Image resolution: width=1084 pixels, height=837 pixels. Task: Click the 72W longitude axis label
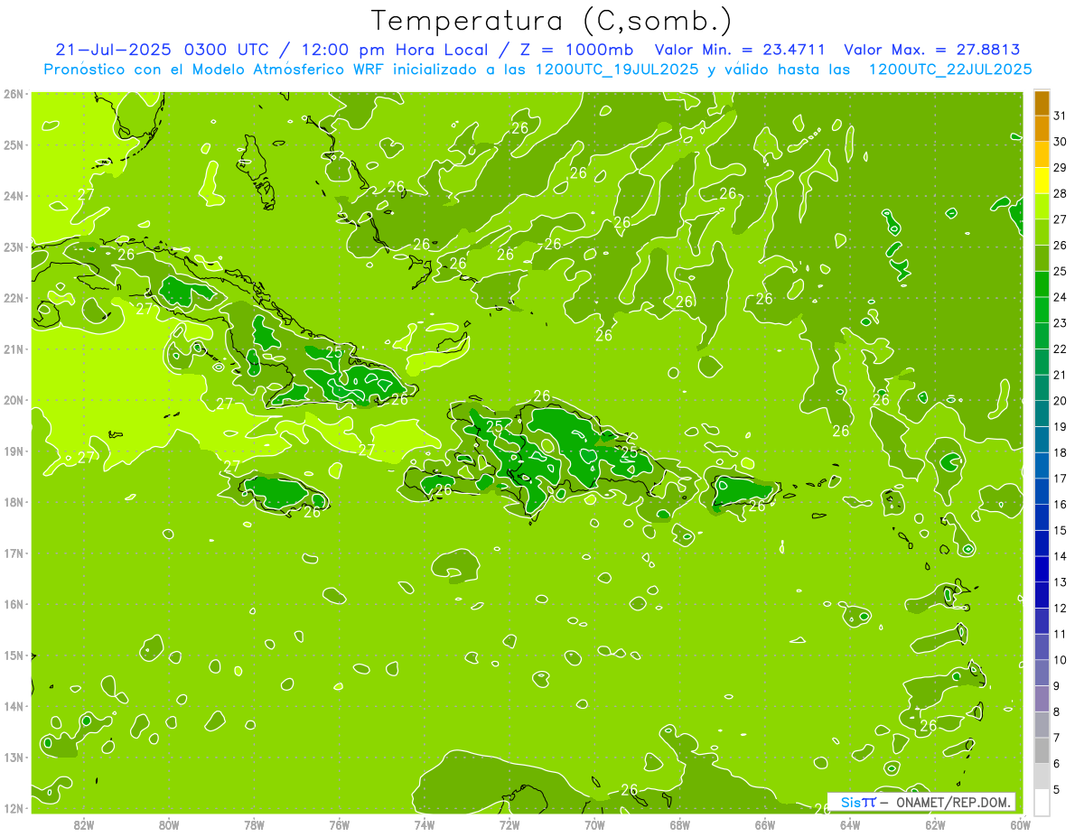509,824
